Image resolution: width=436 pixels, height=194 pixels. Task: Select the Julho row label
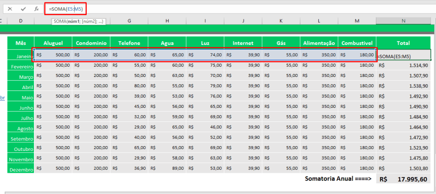tap(20, 117)
